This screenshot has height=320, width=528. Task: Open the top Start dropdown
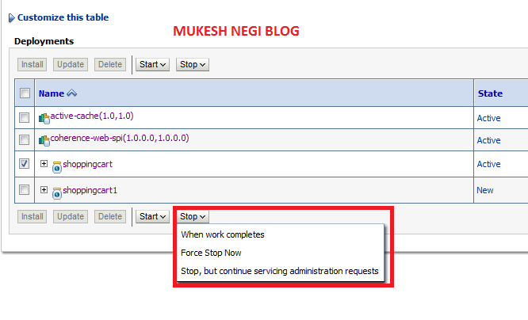pos(152,64)
